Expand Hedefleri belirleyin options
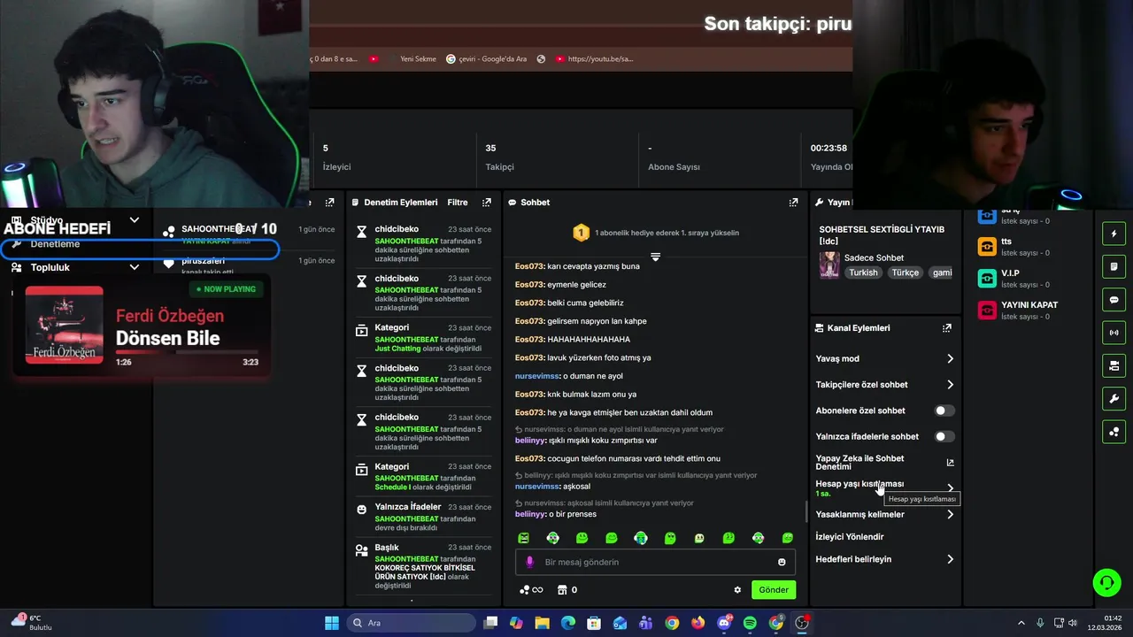 (x=950, y=559)
